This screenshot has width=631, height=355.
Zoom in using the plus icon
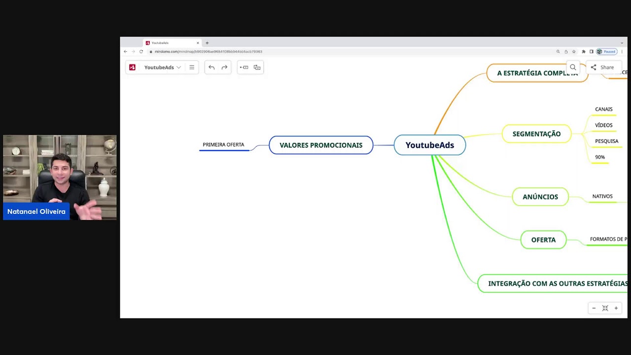click(616, 308)
